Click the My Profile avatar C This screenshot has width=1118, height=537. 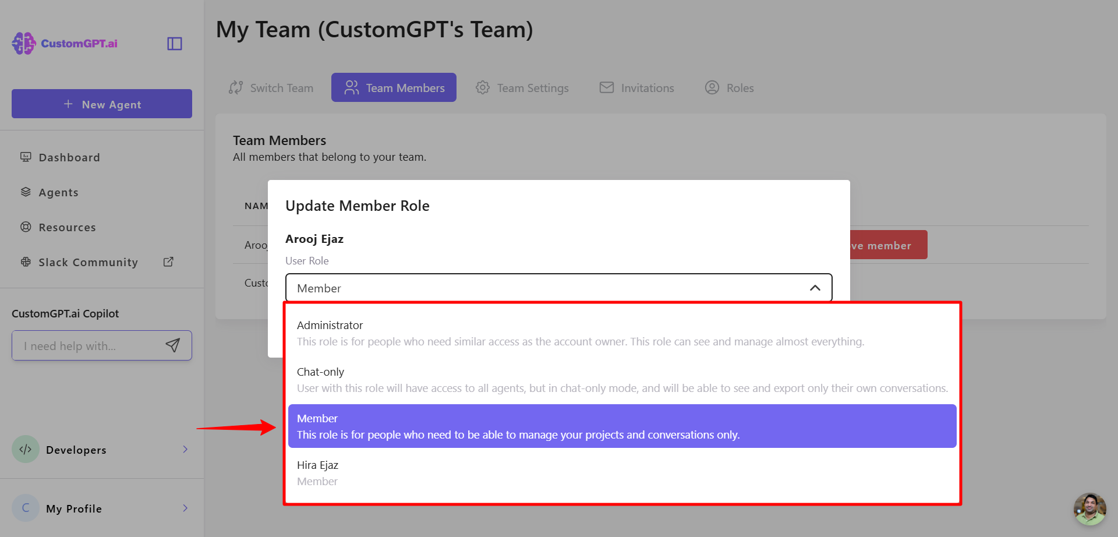point(26,508)
